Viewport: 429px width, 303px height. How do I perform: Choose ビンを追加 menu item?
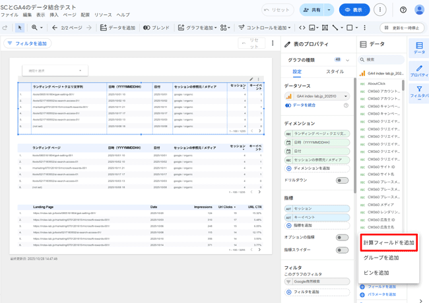389,273
